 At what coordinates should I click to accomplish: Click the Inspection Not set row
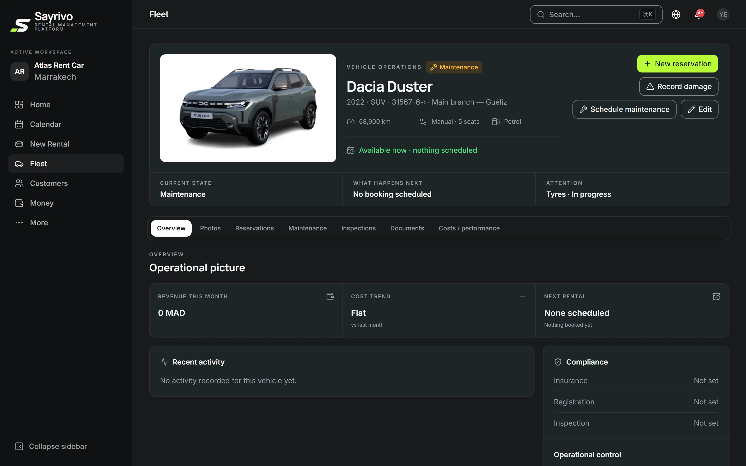[636, 423]
